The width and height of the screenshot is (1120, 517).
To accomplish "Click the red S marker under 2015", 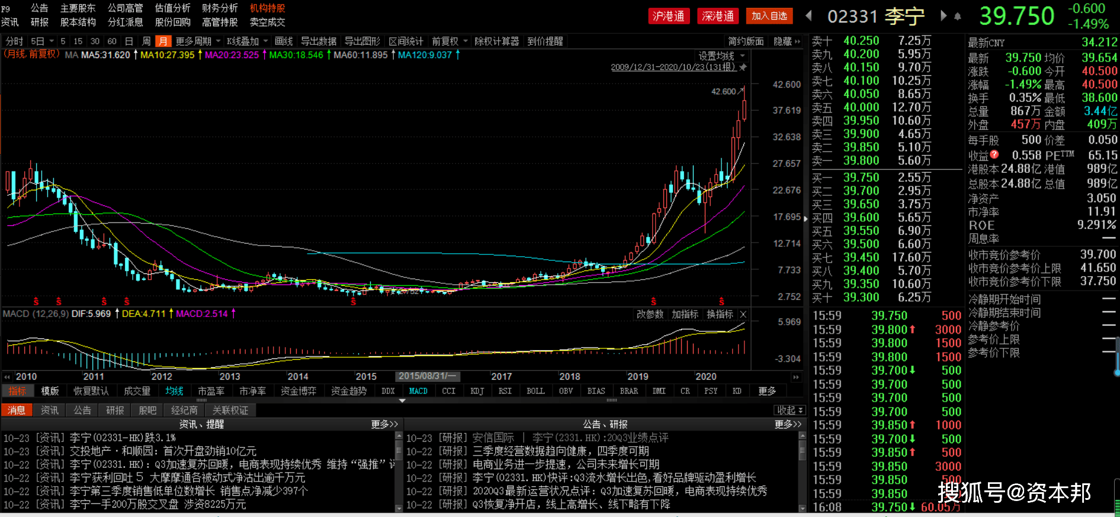I will (x=354, y=302).
